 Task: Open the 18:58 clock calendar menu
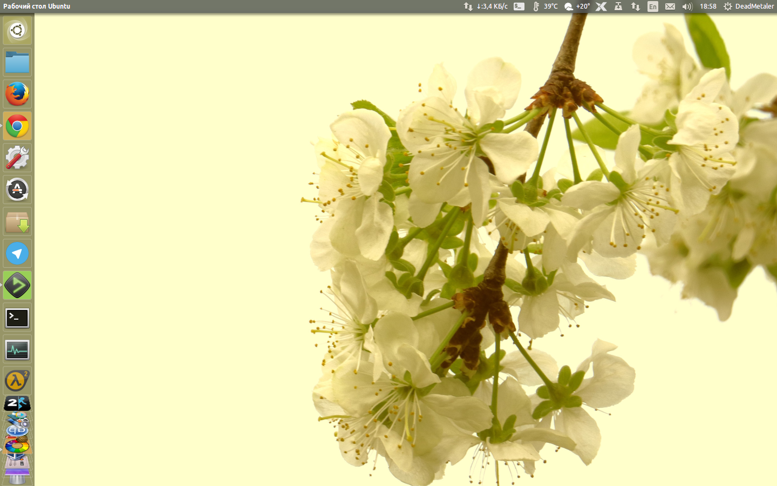point(708,6)
